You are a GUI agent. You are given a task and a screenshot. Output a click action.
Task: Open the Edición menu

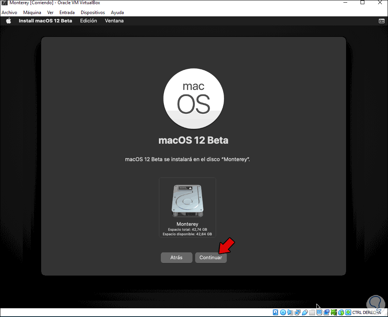click(88, 21)
